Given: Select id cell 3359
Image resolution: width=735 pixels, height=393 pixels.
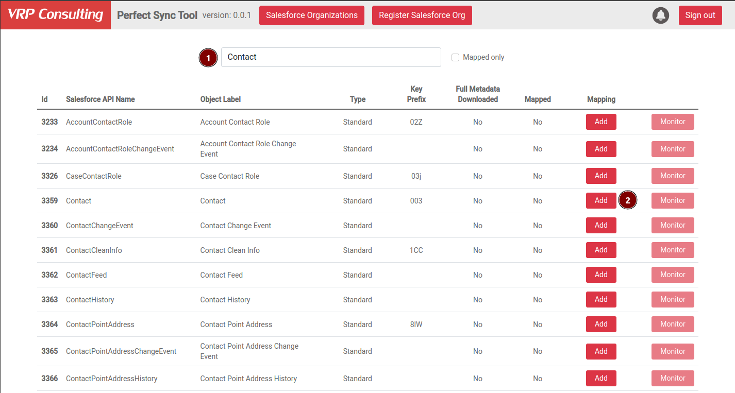Looking at the screenshot, I should pyautogui.click(x=49, y=201).
